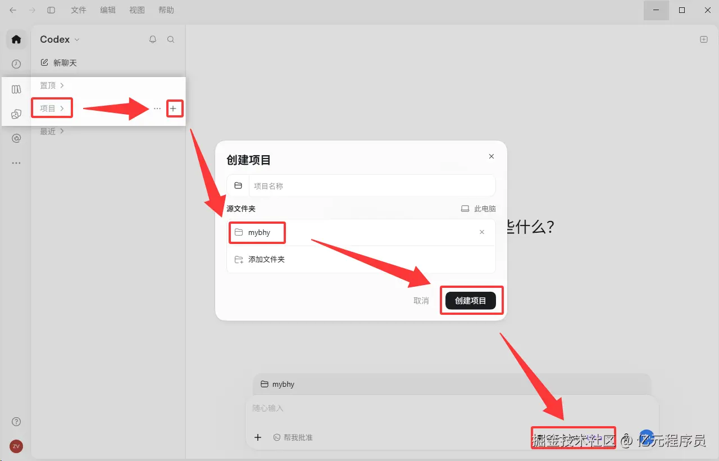Click the notifications bell icon
This screenshot has height=461, width=719.
coord(153,39)
